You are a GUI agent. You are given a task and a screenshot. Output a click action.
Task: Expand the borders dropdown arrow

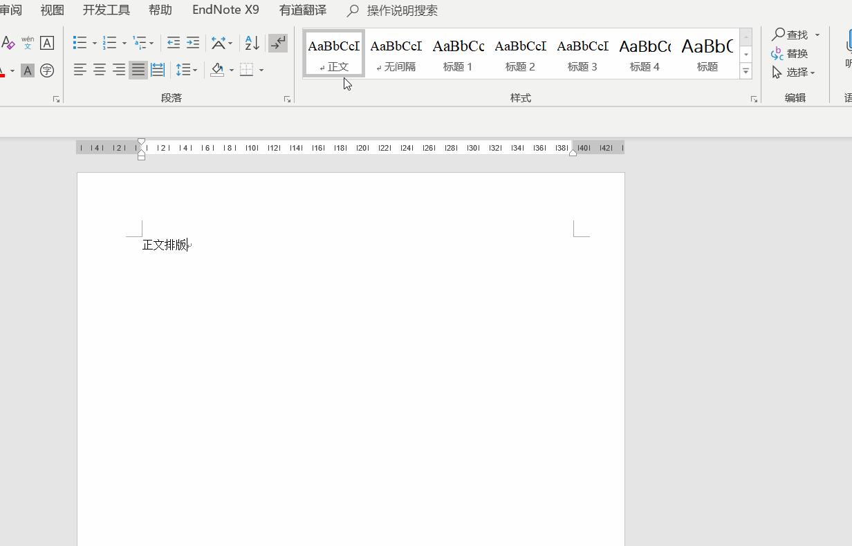[261, 70]
